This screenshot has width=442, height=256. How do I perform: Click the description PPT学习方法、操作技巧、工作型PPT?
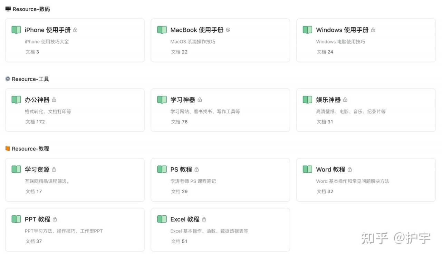pos(64,231)
